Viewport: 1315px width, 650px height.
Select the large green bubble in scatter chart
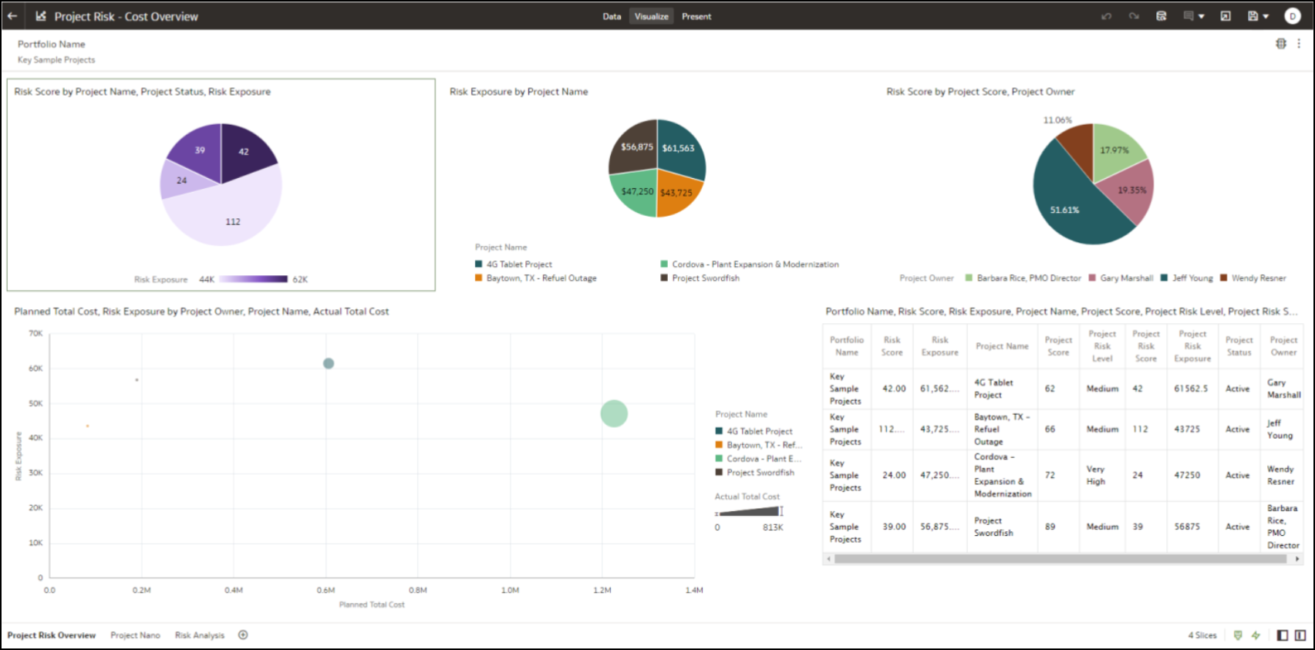[x=614, y=414]
